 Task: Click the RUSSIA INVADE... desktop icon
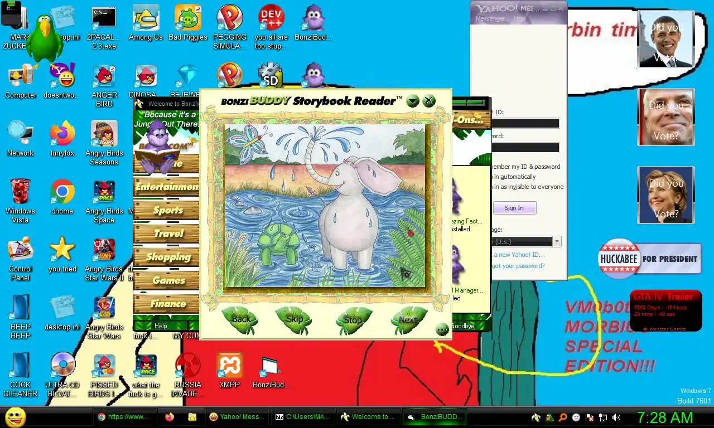tap(187, 376)
